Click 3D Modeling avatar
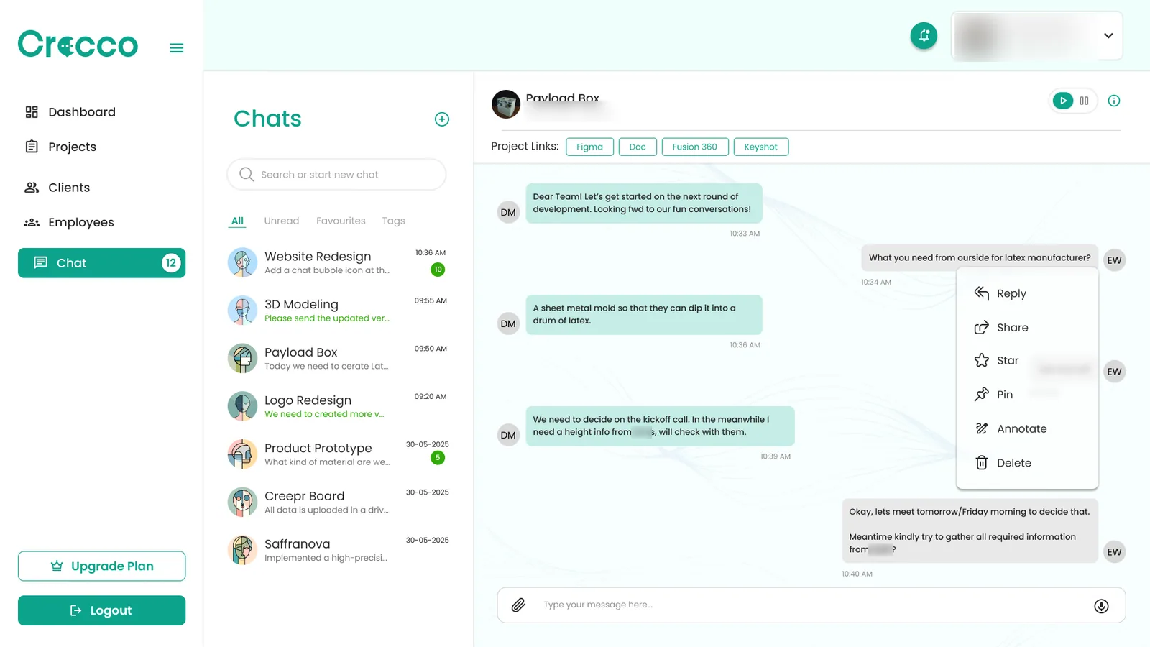1150x647 pixels. click(242, 311)
